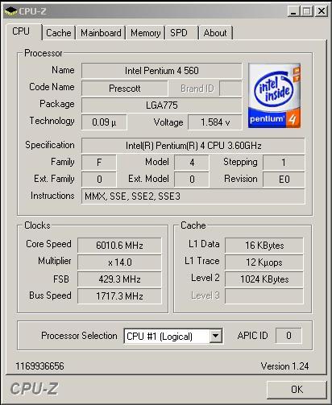This screenshot has height=405, width=332.
Task: Close the CPU-Z window
Action: pos(321,11)
